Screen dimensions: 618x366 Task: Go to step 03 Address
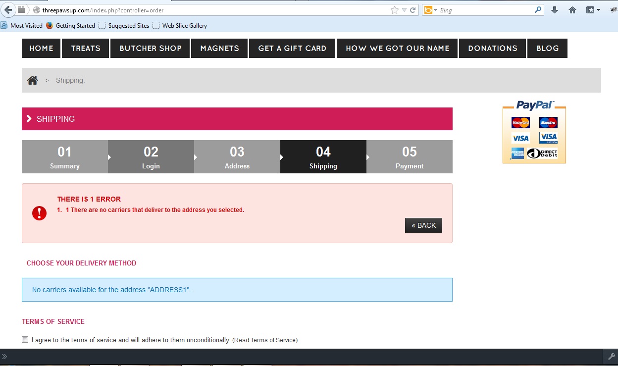(x=237, y=157)
